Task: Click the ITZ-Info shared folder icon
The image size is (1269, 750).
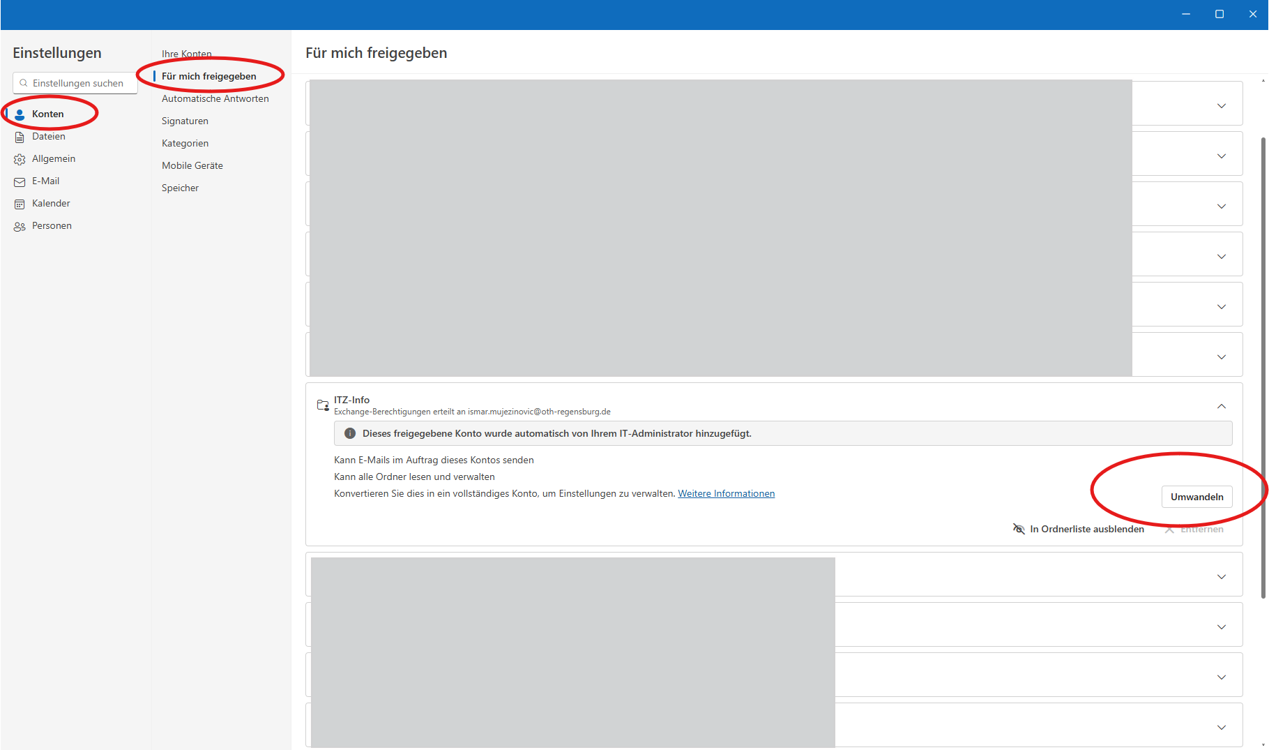Action: (x=323, y=405)
